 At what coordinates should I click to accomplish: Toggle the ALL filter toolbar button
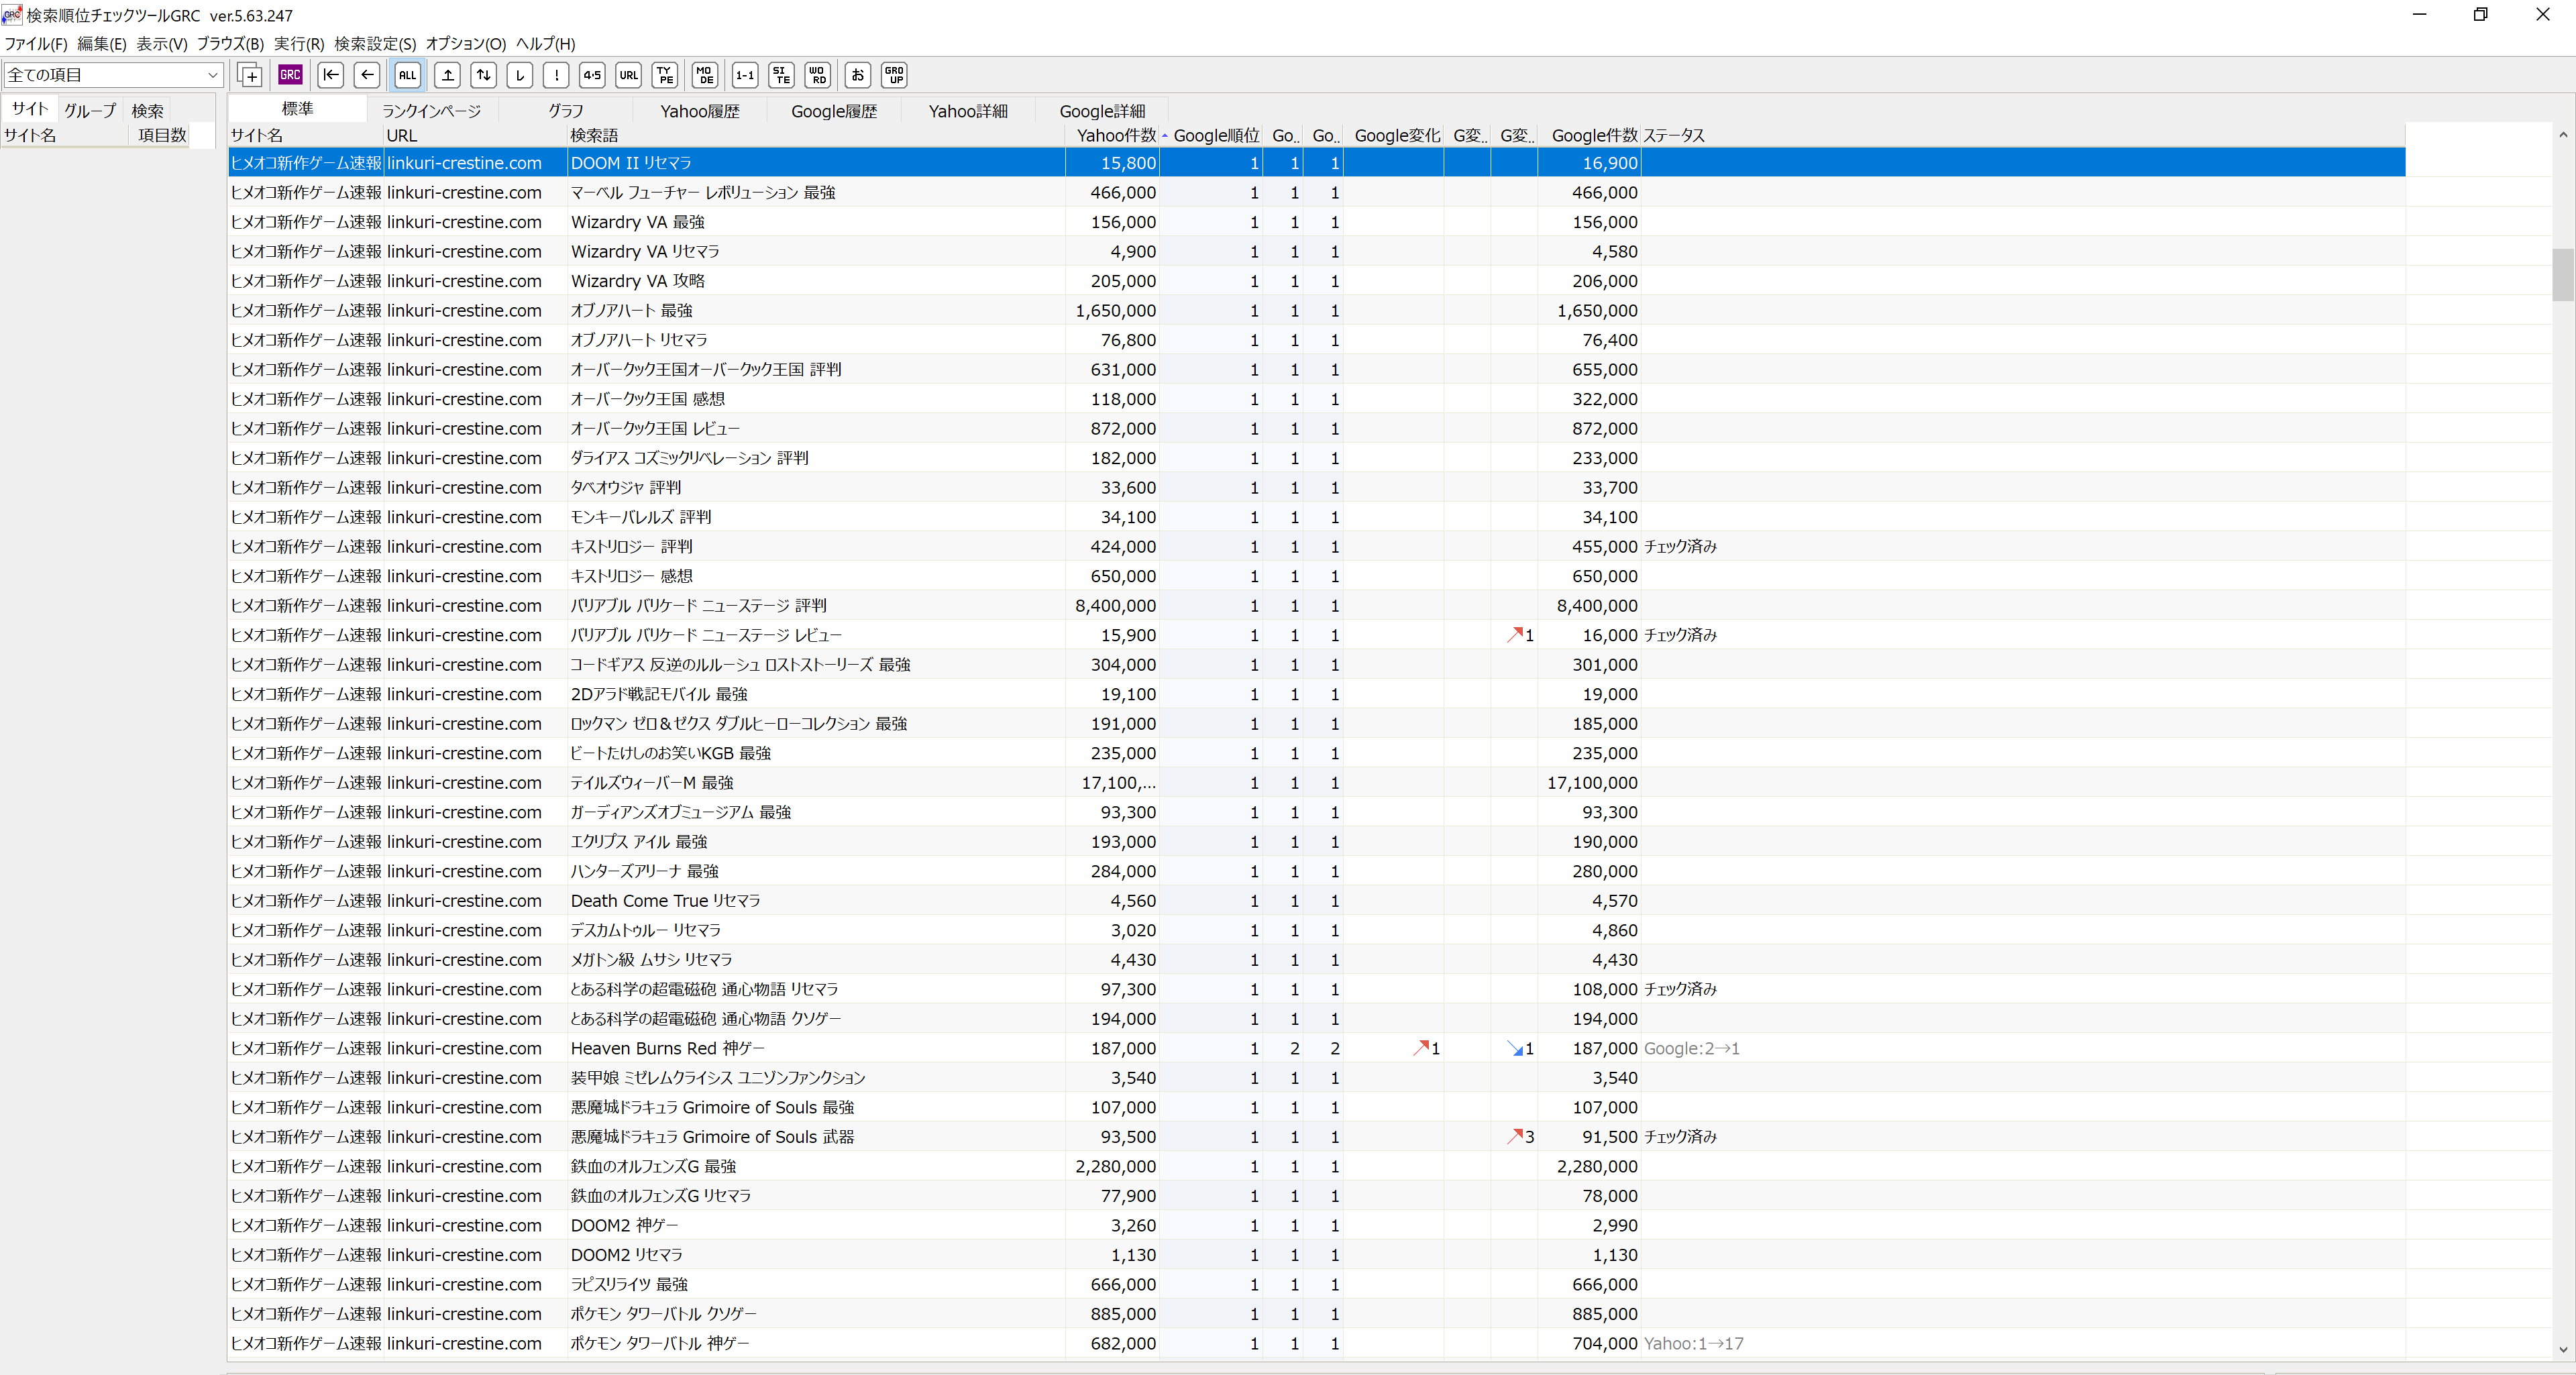[x=407, y=75]
